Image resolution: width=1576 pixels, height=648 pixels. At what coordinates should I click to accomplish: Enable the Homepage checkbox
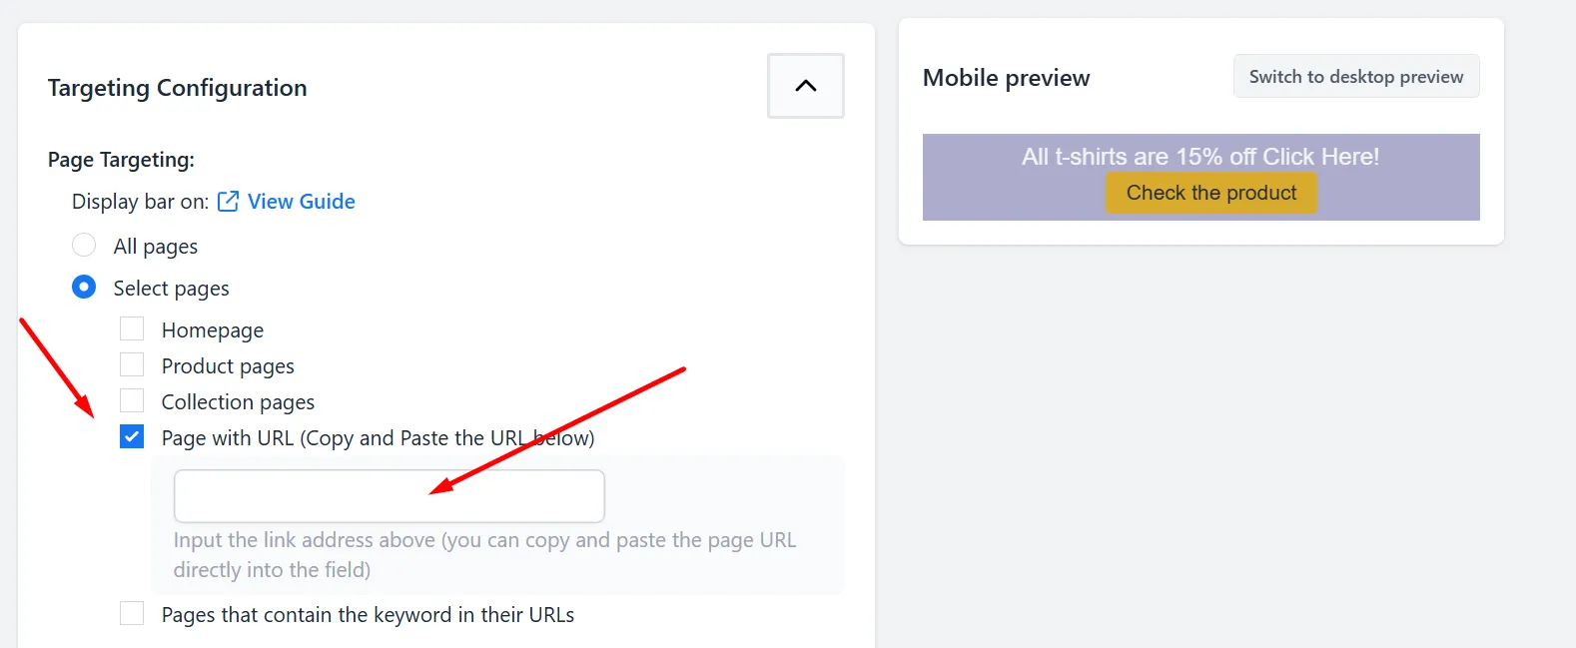click(132, 328)
